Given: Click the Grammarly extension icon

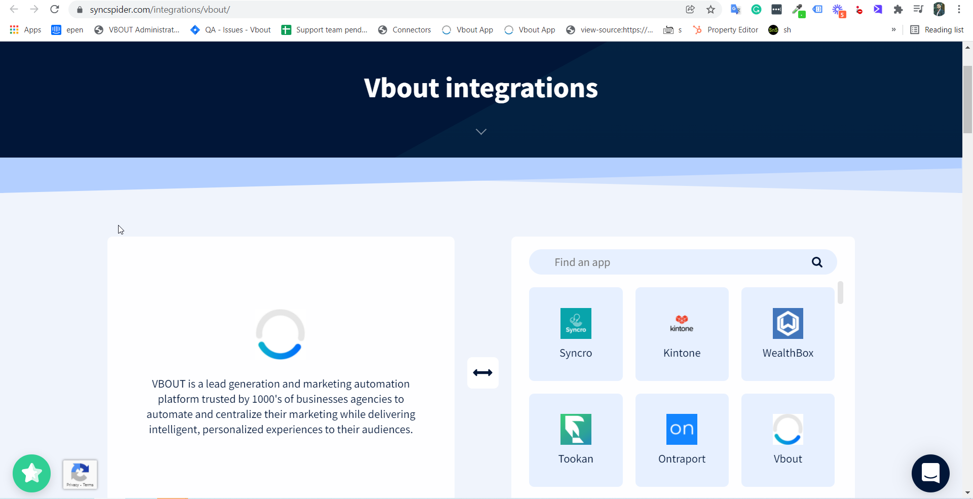Looking at the screenshot, I should pyautogui.click(x=756, y=9).
